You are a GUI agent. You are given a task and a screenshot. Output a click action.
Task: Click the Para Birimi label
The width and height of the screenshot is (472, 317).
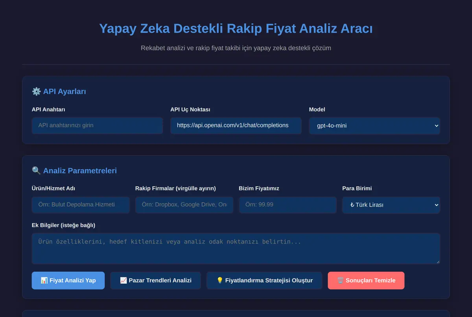tap(357, 188)
